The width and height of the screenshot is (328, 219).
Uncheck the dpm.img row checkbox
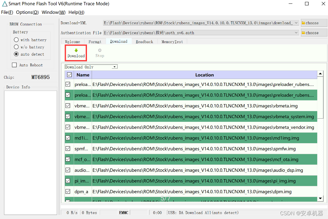68,191
